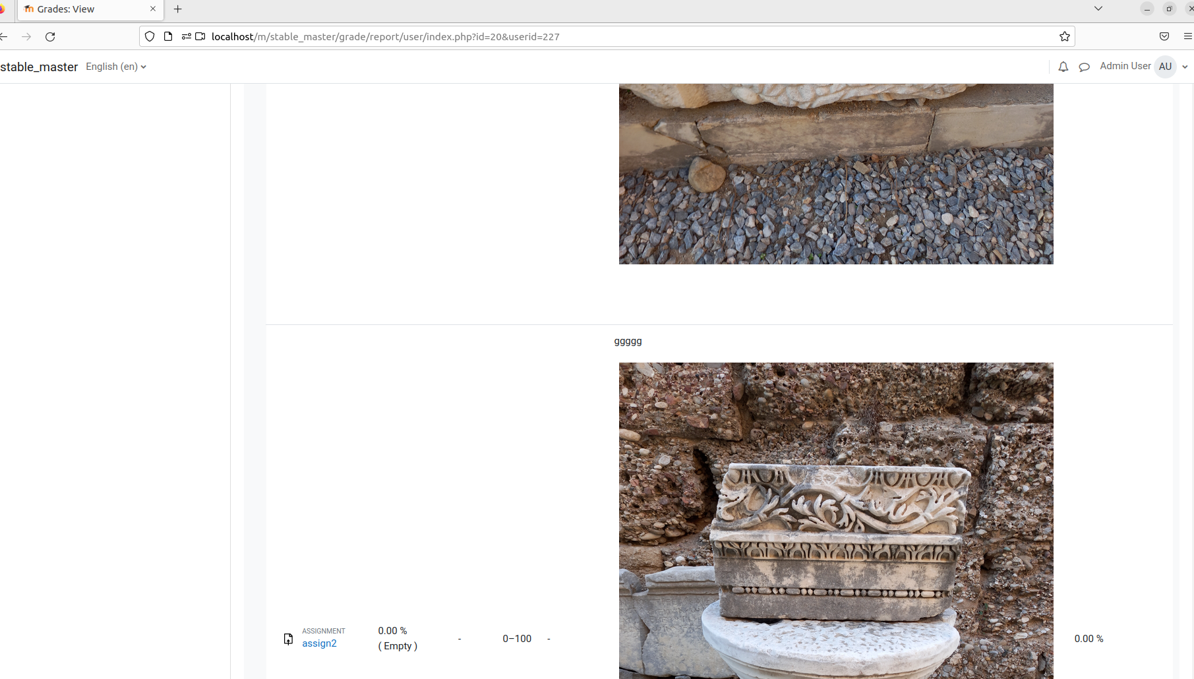The height and width of the screenshot is (679, 1194).
Task: Select the ASSIGNMENT label text
Action: coord(324,631)
